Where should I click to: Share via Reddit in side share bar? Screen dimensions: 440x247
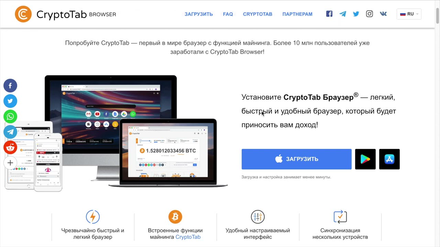(x=10, y=147)
